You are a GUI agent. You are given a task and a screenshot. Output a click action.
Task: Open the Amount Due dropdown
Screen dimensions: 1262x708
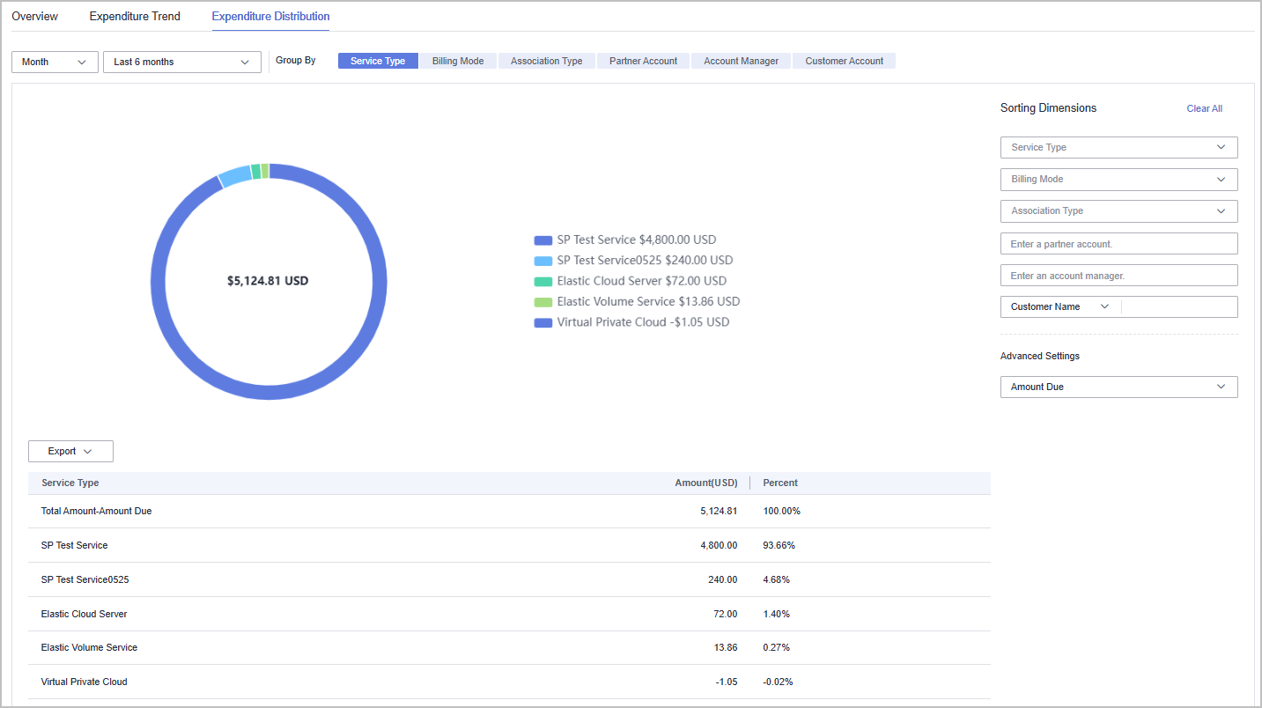1118,387
